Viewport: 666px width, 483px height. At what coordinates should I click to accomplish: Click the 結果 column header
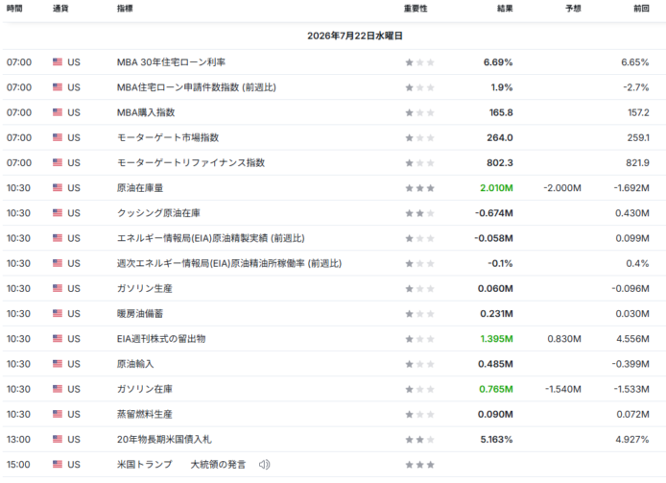click(505, 9)
